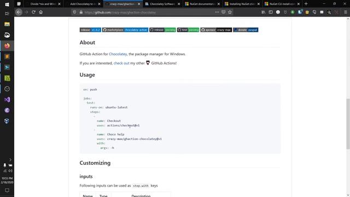Click the 'inputs' subheading
This screenshot has height=197, width=350.
pyautogui.click(x=86, y=176)
